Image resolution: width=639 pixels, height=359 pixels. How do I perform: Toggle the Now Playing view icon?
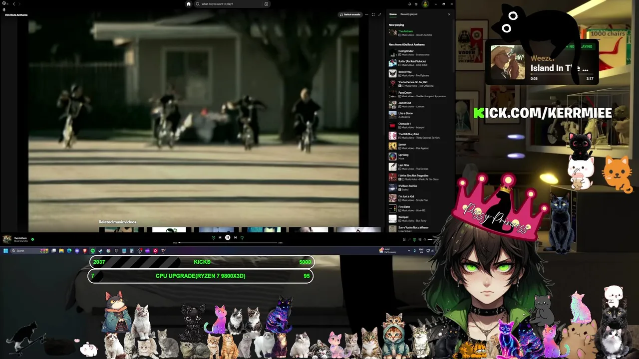[x=404, y=239]
